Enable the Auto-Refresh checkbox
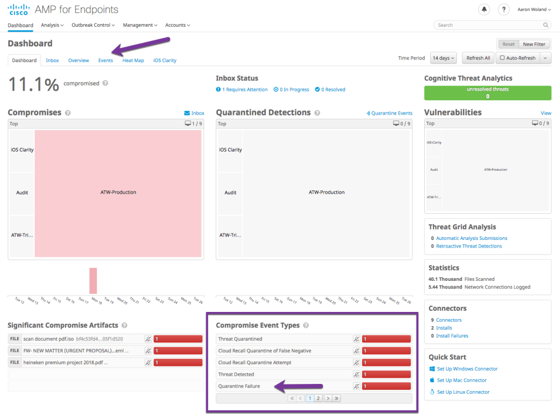The image size is (559, 415). (502, 58)
